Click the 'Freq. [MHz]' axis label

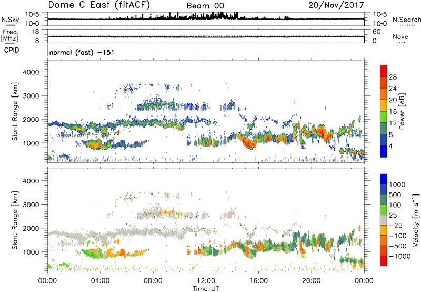(x=9, y=36)
